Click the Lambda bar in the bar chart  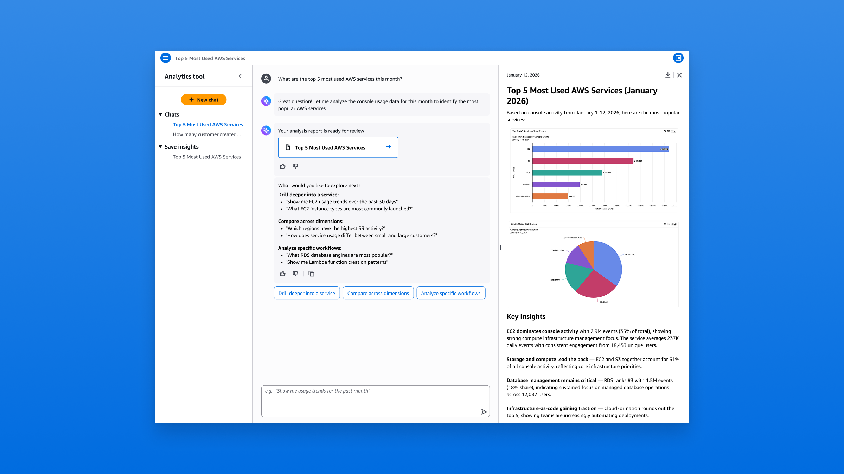point(556,184)
